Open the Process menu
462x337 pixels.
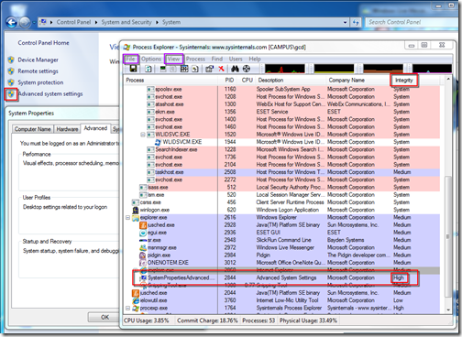pyautogui.click(x=195, y=59)
